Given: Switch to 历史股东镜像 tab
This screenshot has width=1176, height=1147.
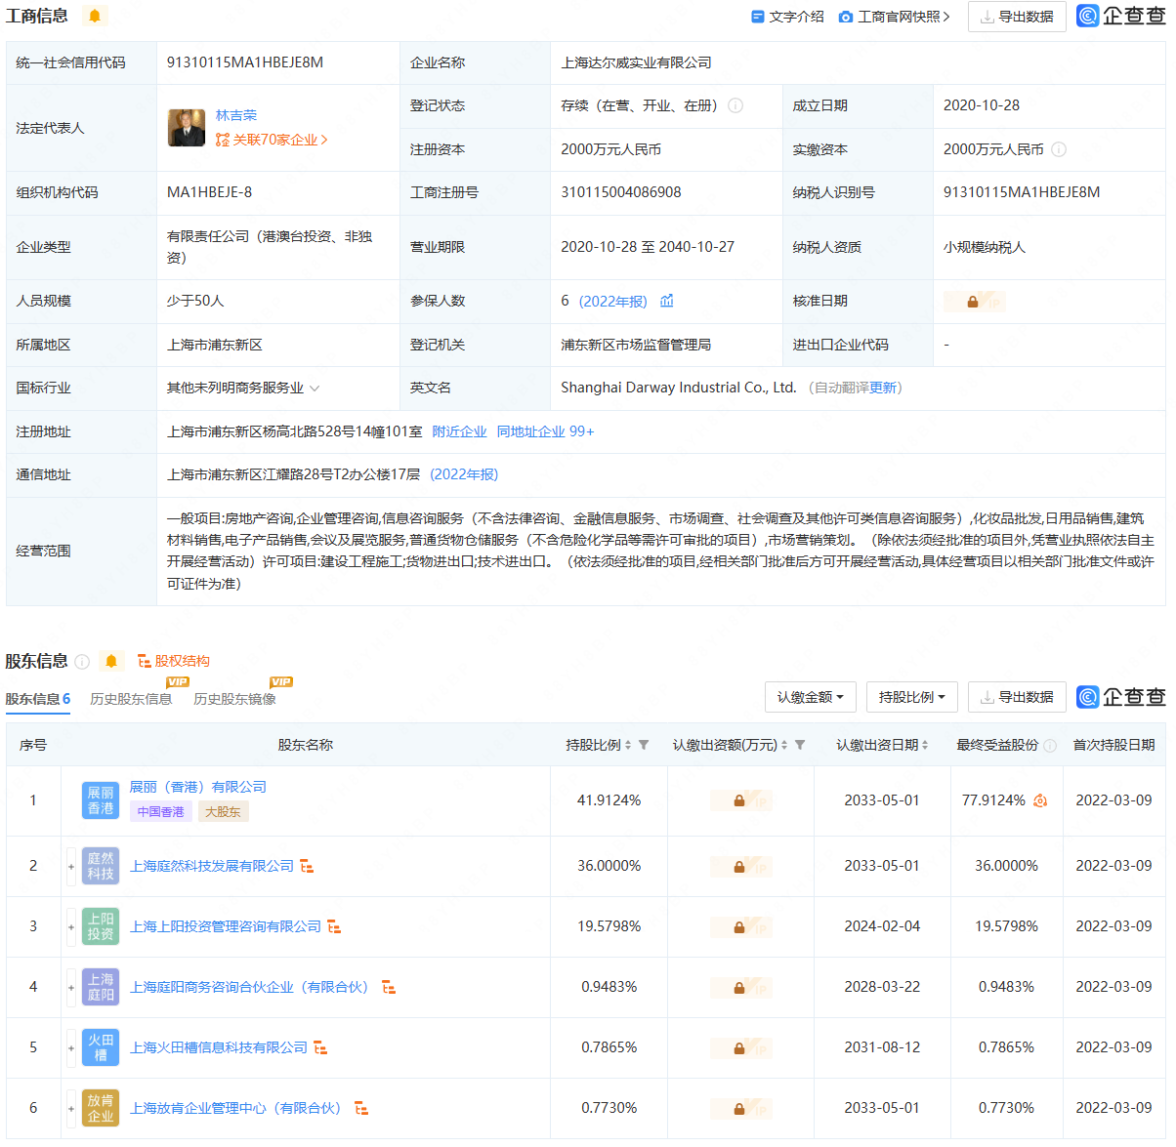Looking at the screenshot, I should point(234,699).
